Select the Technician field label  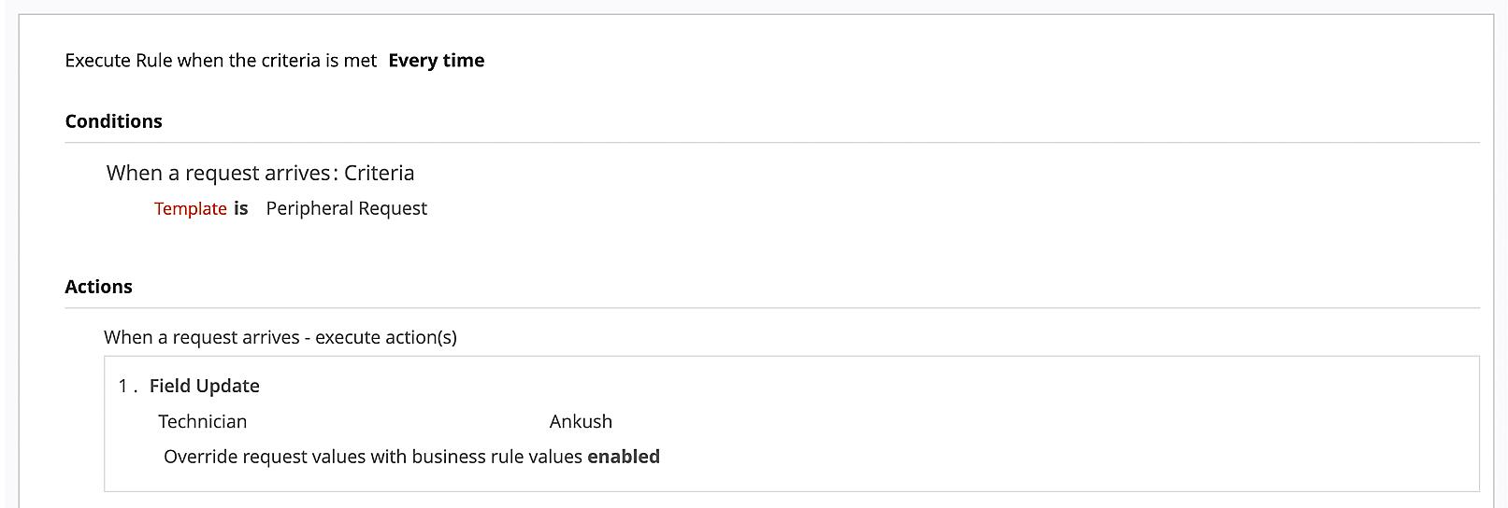tap(202, 421)
